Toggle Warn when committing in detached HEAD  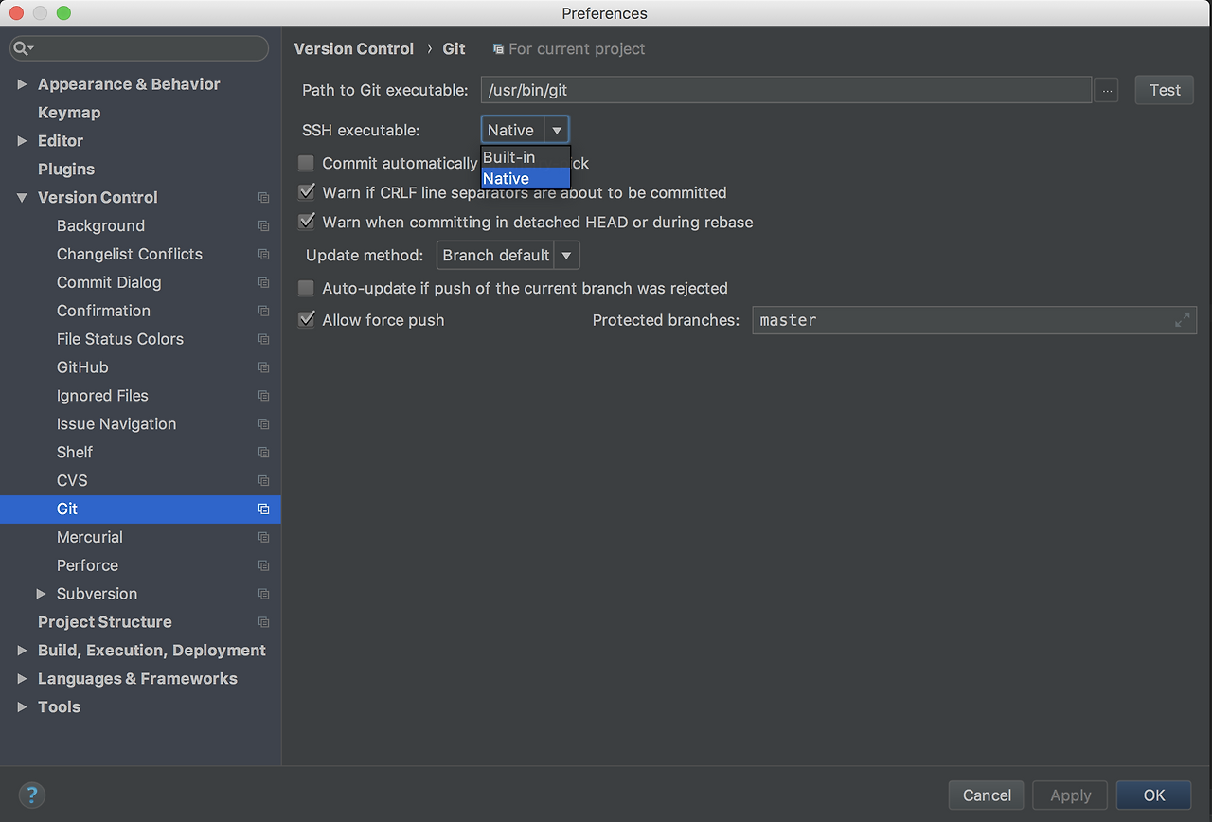point(306,223)
